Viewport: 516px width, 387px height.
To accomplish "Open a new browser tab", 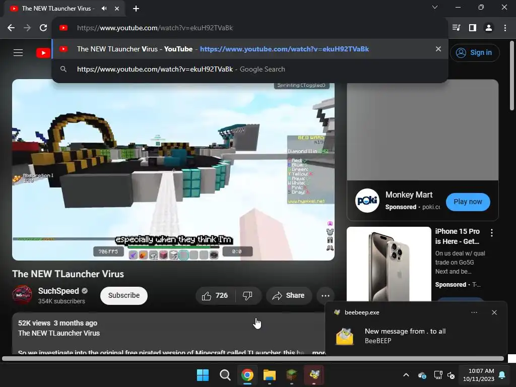I will (136, 9).
